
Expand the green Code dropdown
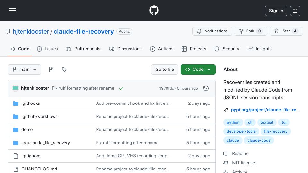tap(198, 70)
